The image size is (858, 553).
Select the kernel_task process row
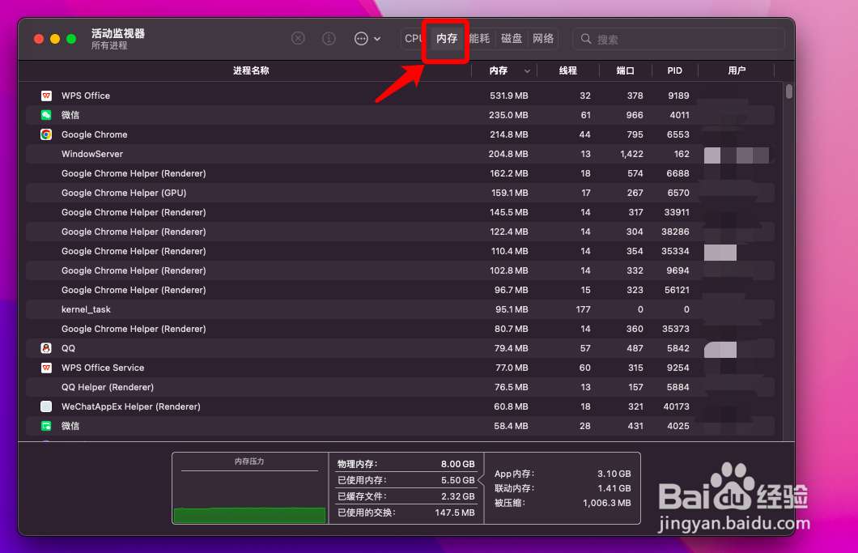click(400, 309)
